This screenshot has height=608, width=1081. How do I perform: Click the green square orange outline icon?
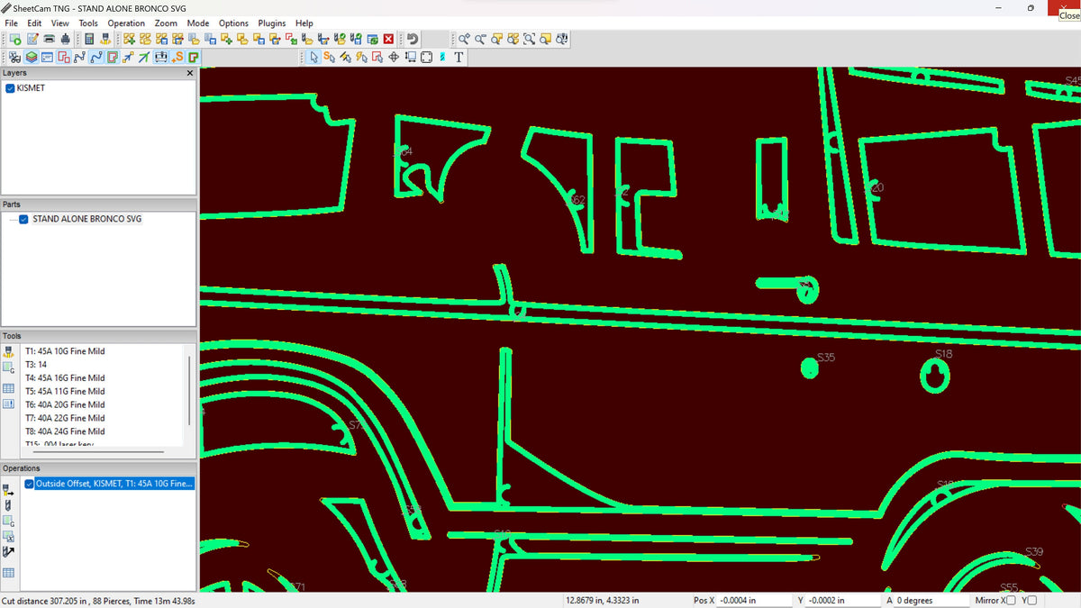click(x=194, y=57)
